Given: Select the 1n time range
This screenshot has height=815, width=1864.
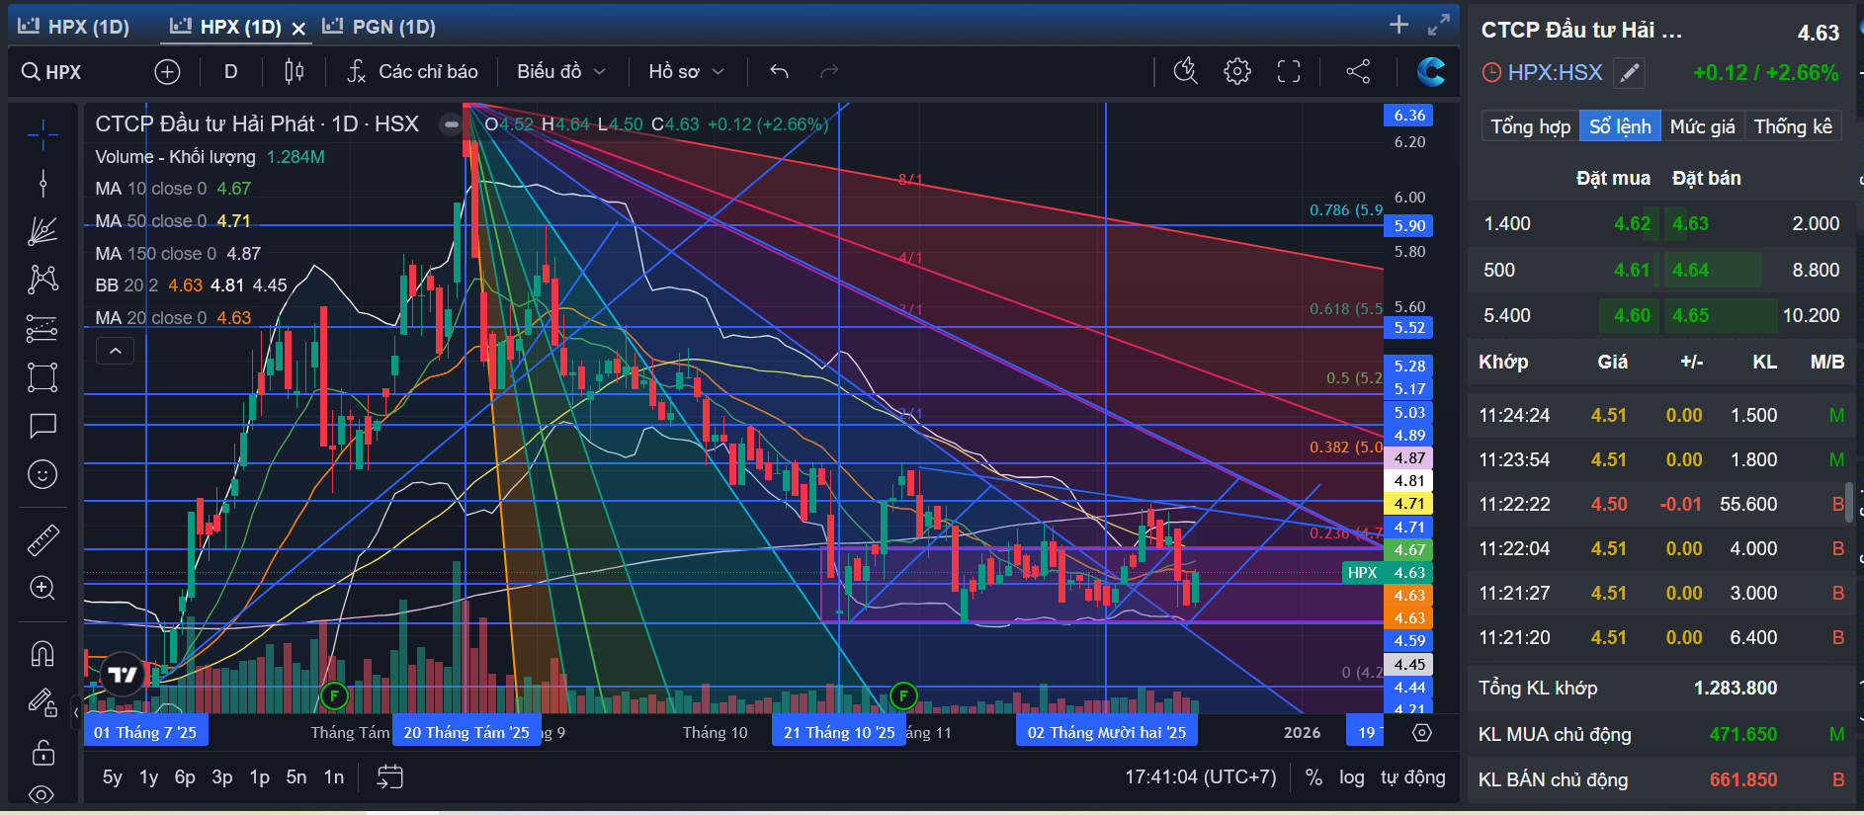Looking at the screenshot, I should pos(334,777).
